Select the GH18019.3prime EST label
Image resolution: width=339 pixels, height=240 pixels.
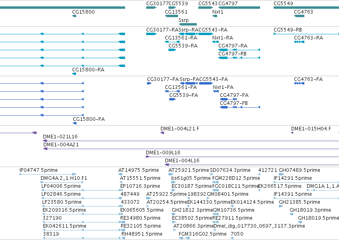coord(310,210)
